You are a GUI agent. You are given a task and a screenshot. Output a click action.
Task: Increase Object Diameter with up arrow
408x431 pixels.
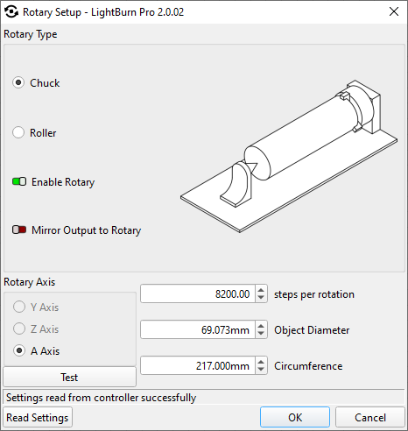click(x=261, y=326)
